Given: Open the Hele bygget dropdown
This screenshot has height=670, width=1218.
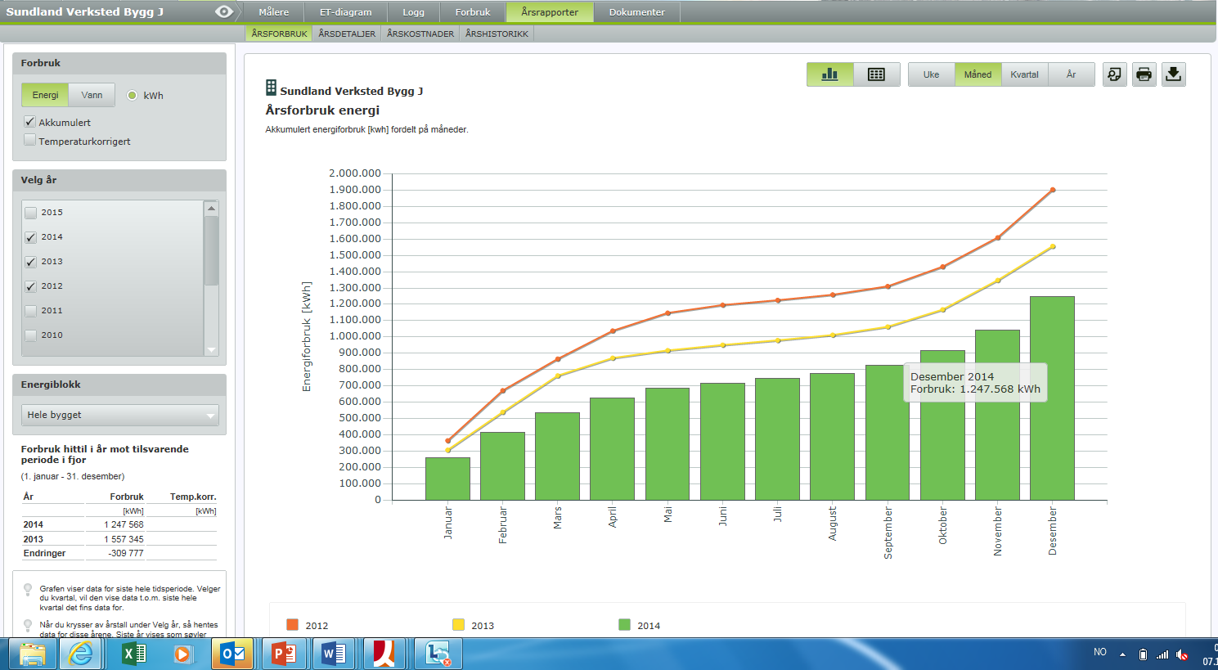Looking at the screenshot, I should click(x=120, y=415).
